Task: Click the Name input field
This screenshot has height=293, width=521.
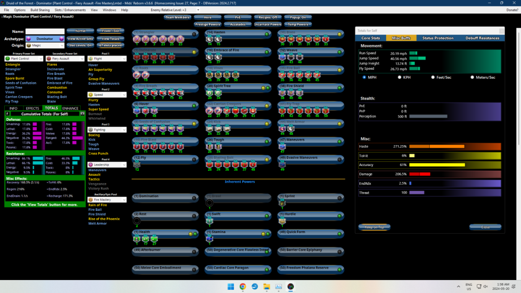Action: click(45, 32)
